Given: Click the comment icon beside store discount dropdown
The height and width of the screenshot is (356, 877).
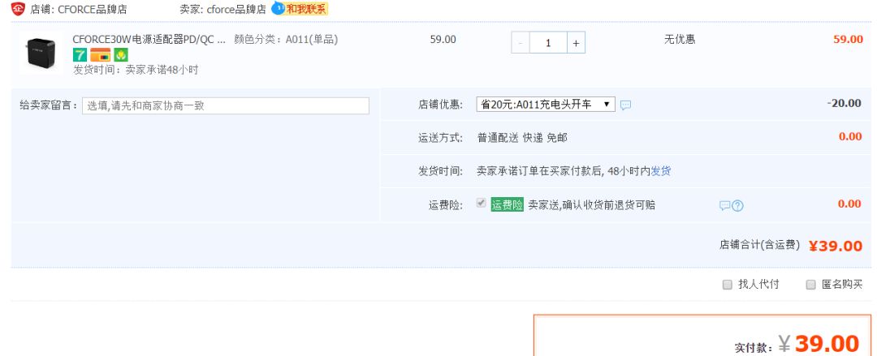Looking at the screenshot, I should click(x=626, y=105).
